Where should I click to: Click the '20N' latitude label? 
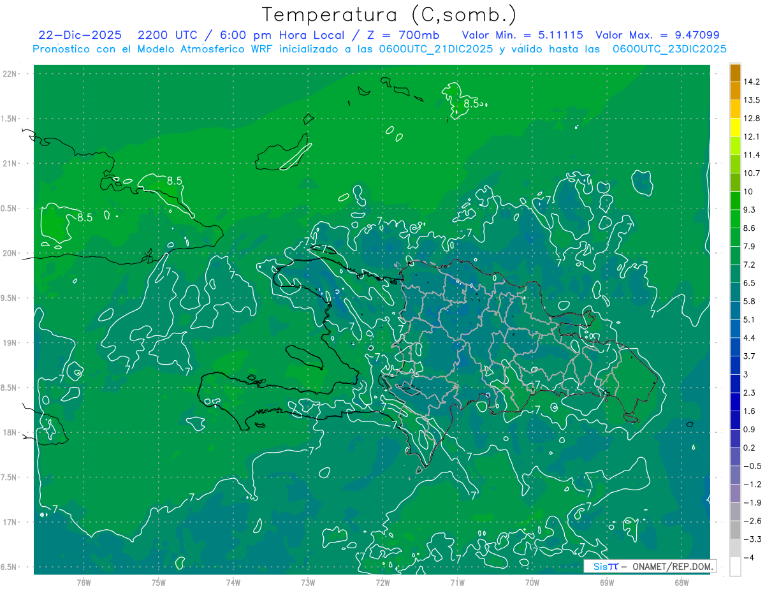tap(11, 254)
